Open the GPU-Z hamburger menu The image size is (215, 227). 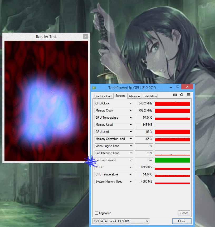[x=188, y=95]
